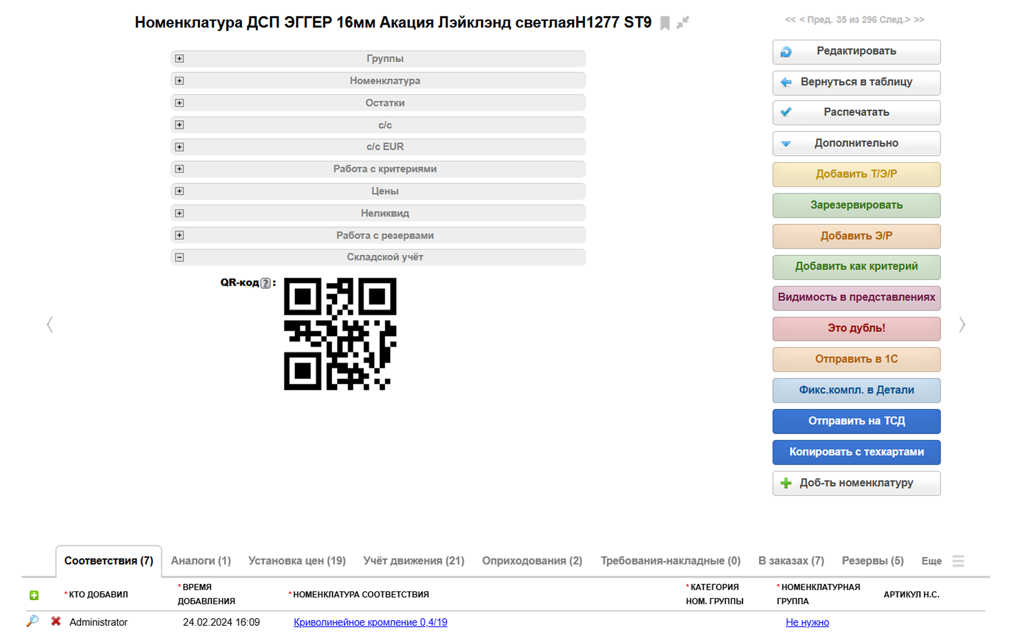This screenshot has width=1021, height=638.
Task: Open Криволинейное кромление 0,4/19 link
Action: (x=370, y=622)
